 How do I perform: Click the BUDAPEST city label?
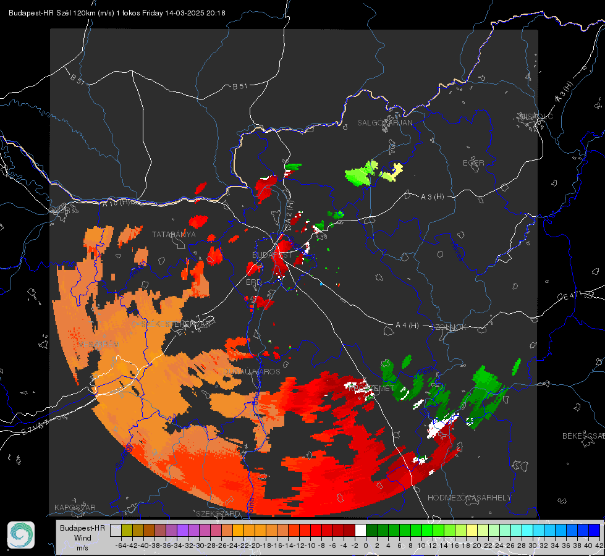click(272, 255)
